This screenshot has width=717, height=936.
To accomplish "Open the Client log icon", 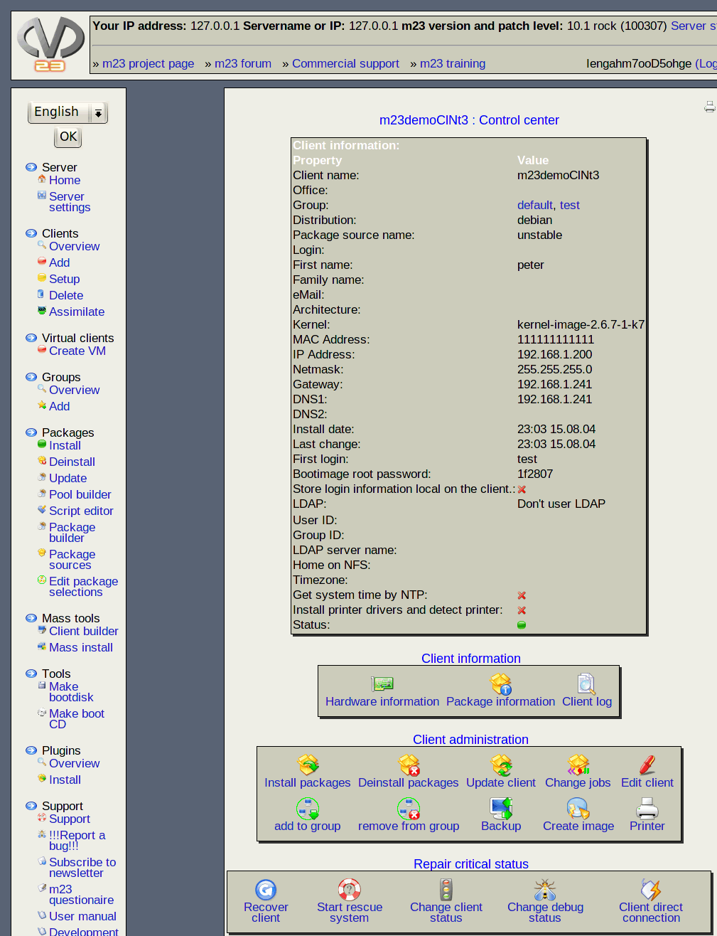I will coord(586,684).
